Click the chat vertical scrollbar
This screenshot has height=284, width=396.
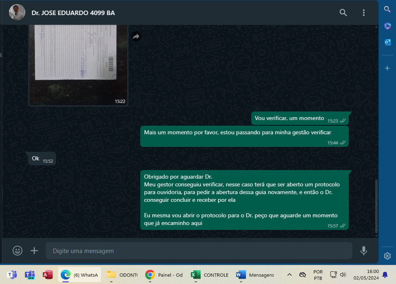pyautogui.click(x=376, y=208)
